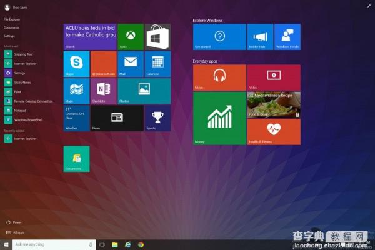Open the Health & Fitness tile

[274, 132]
